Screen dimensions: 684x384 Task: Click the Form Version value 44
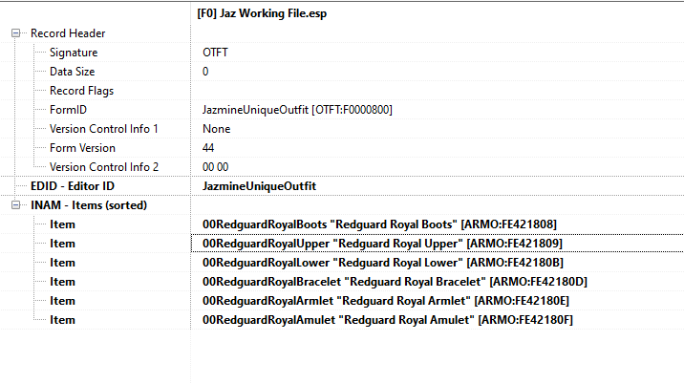click(x=208, y=148)
